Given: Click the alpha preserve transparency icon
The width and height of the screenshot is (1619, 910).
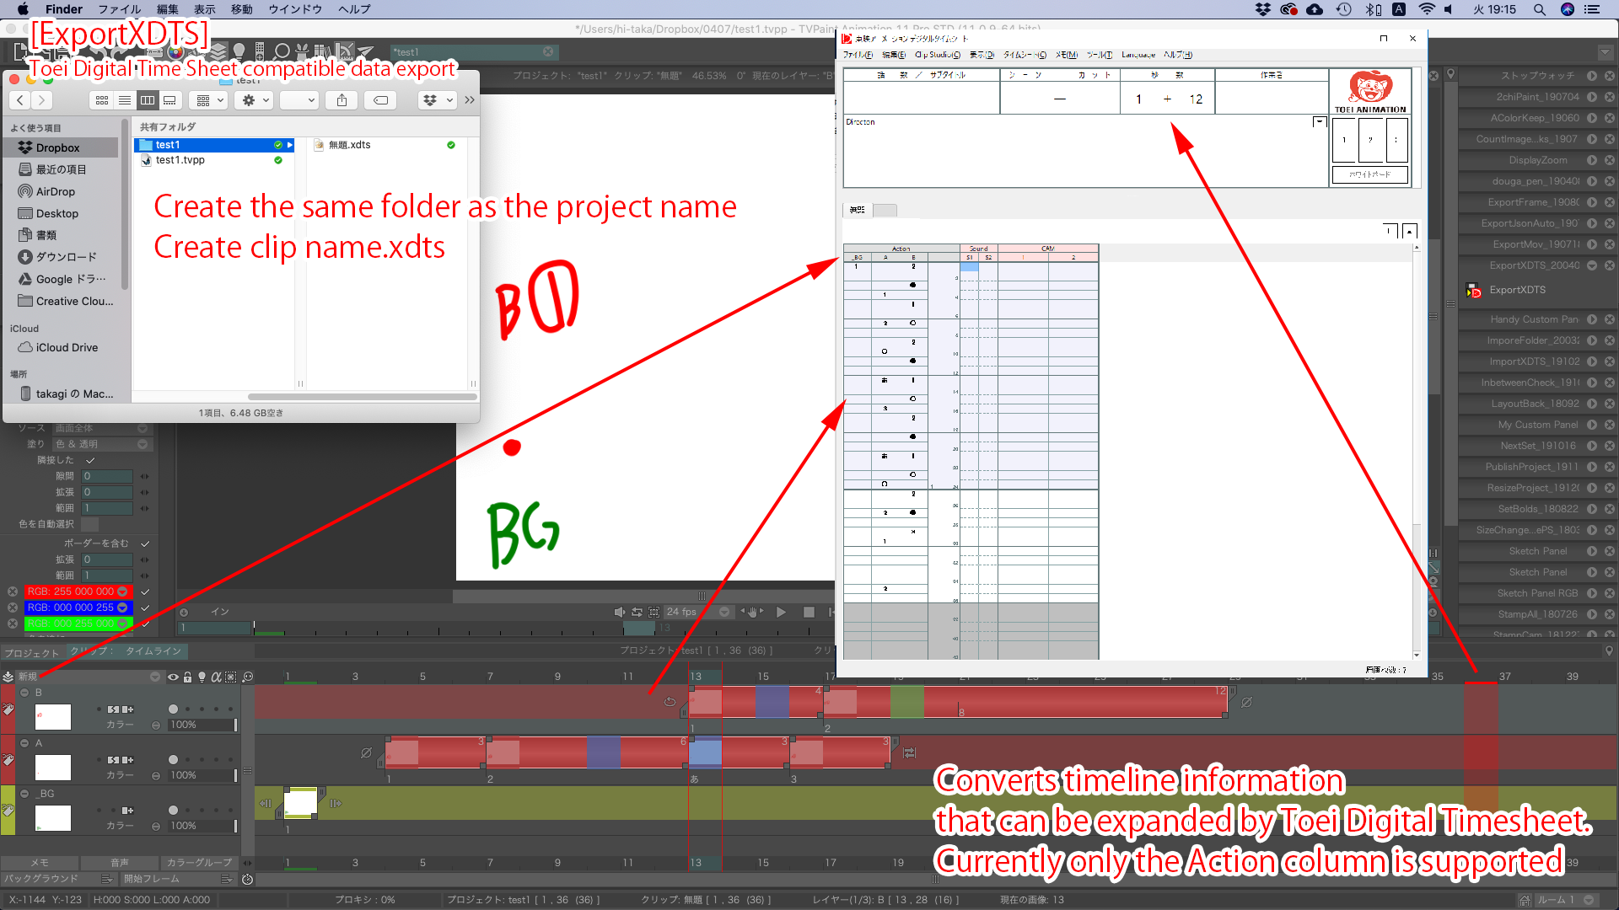Looking at the screenshot, I should click(x=216, y=677).
